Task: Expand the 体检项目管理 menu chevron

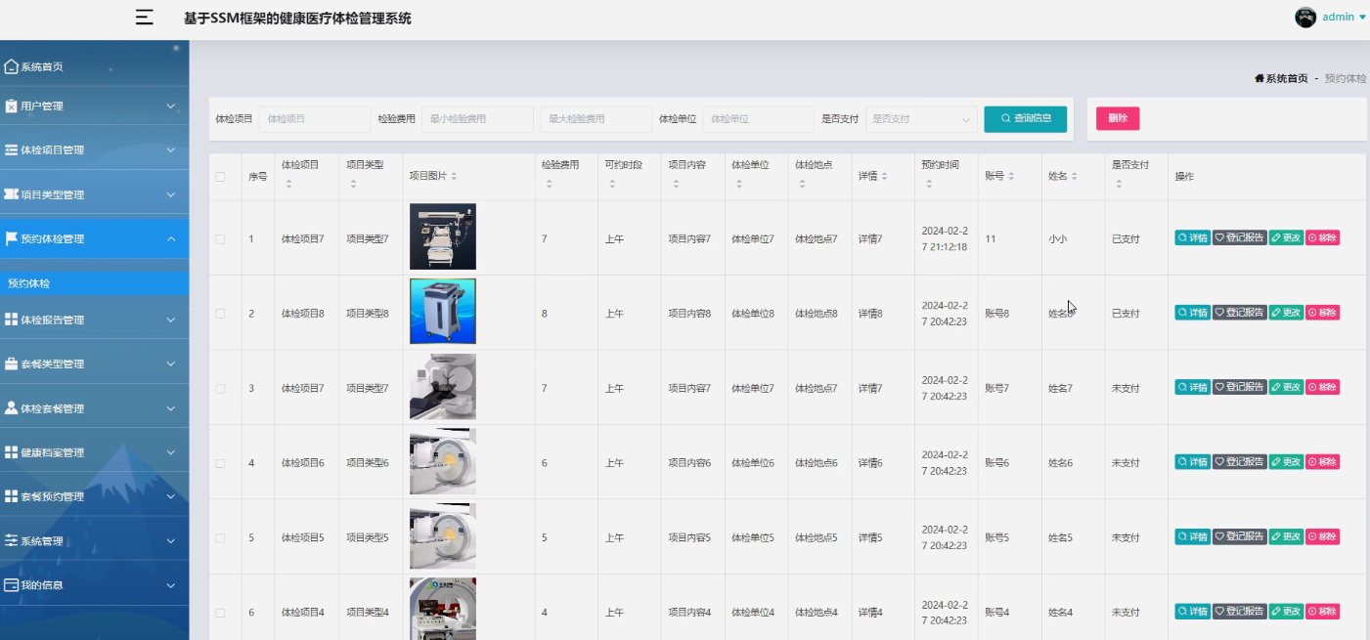Action: [170, 149]
